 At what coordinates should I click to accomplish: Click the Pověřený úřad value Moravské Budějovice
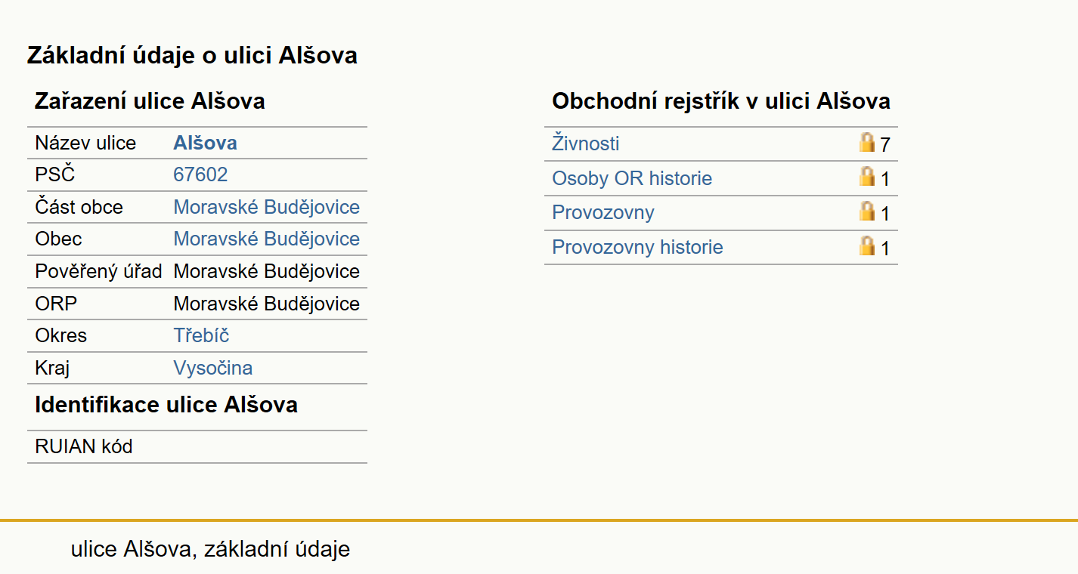click(x=267, y=271)
